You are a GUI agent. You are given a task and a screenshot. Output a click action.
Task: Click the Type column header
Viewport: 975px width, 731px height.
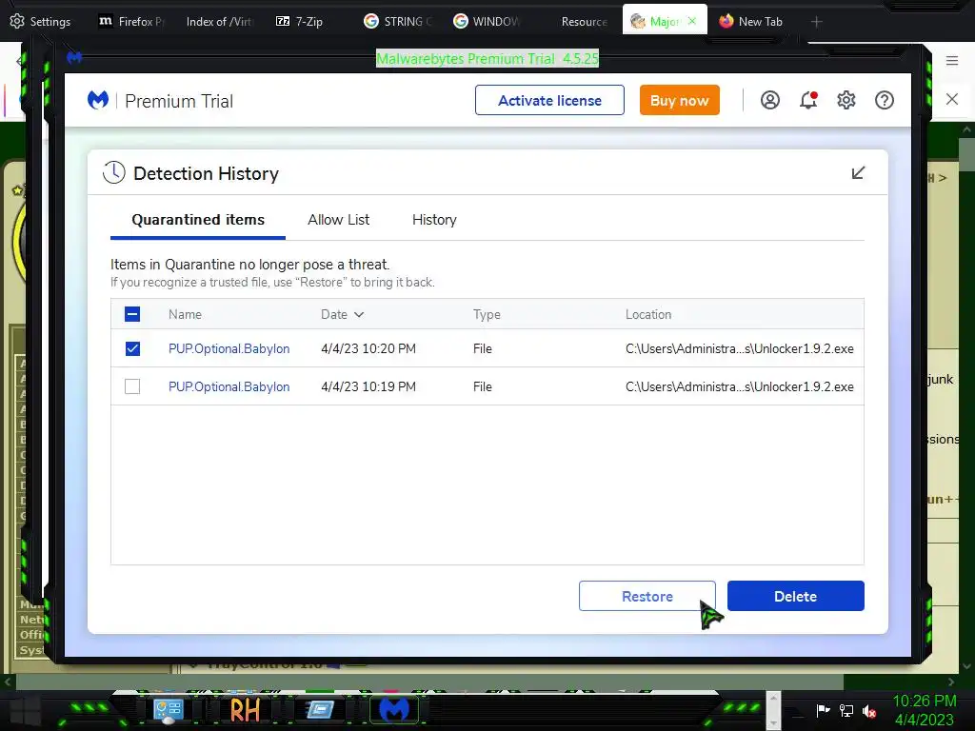click(487, 314)
